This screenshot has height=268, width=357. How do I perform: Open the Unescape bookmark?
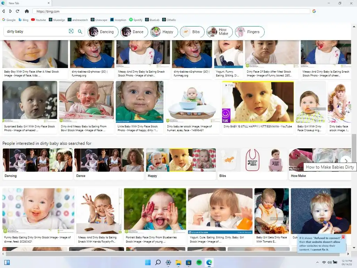[x=99, y=20]
